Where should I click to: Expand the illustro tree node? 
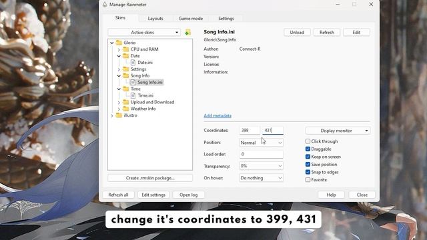(112, 115)
